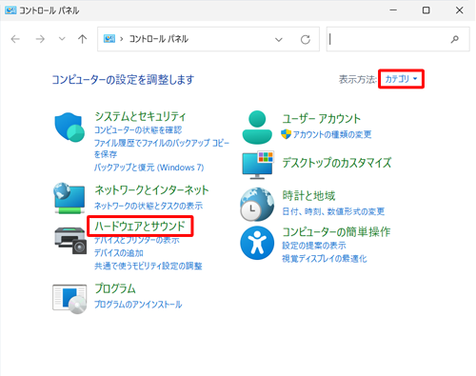Open プログラム category link

[x=115, y=288]
